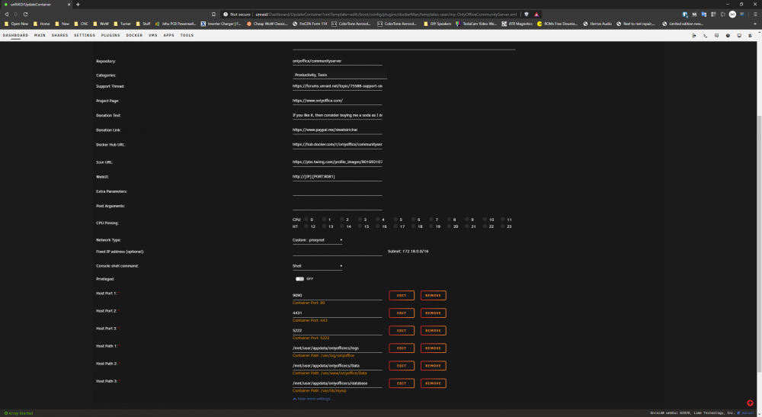Collapse the Hide more settings expander
Viewport: 762px width, 417px height.
(x=313, y=399)
